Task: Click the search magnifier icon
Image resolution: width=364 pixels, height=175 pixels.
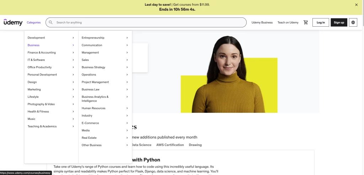Action: pyautogui.click(x=50, y=22)
